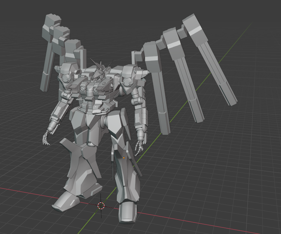This screenshot has width=281, height=234.
Task: Click the red-white 3D cursor at the origin
Action: [x=101, y=206]
